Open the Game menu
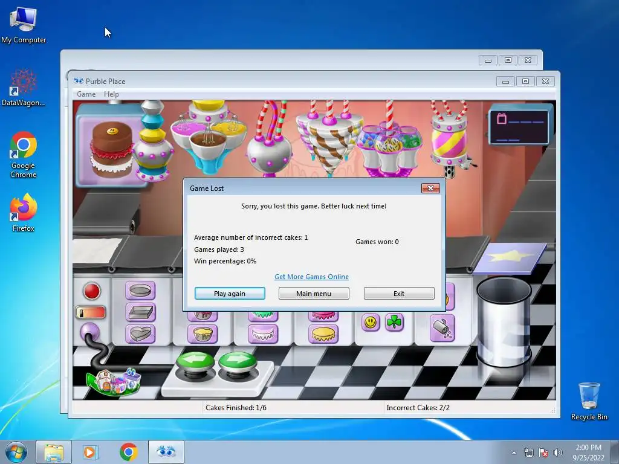This screenshot has height=464, width=619. (86, 94)
